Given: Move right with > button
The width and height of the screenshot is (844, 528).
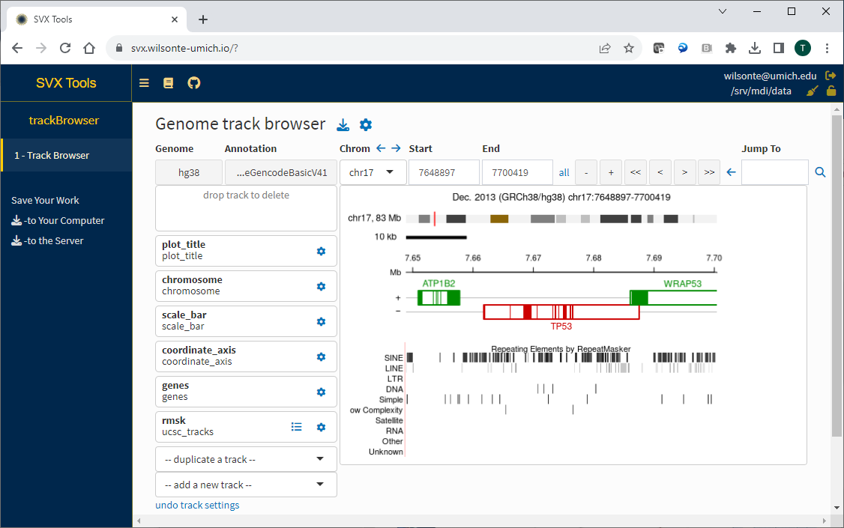Looking at the screenshot, I should tap(684, 172).
